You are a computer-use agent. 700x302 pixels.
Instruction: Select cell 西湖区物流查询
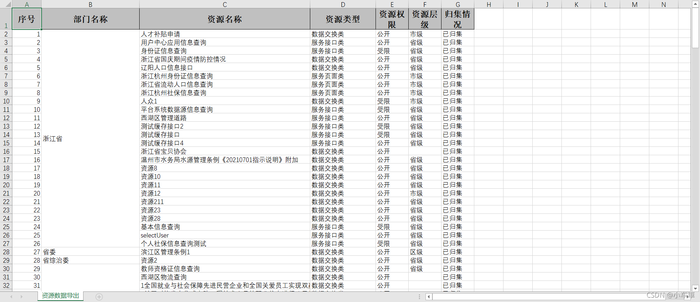pyautogui.click(x=225, y=277)
